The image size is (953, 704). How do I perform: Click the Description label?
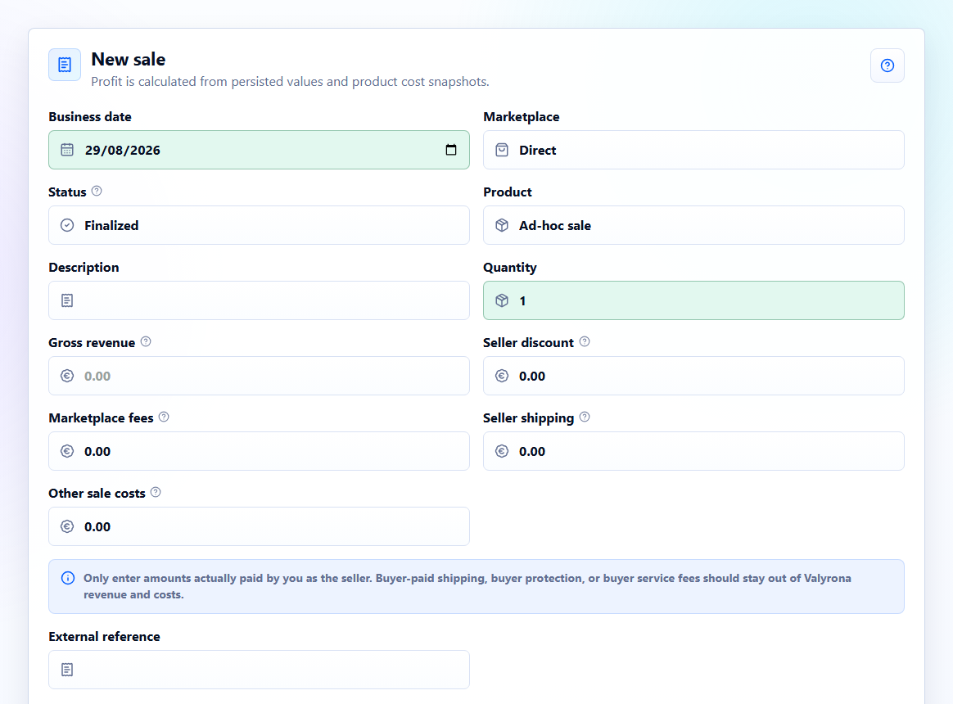coord(84,268)
